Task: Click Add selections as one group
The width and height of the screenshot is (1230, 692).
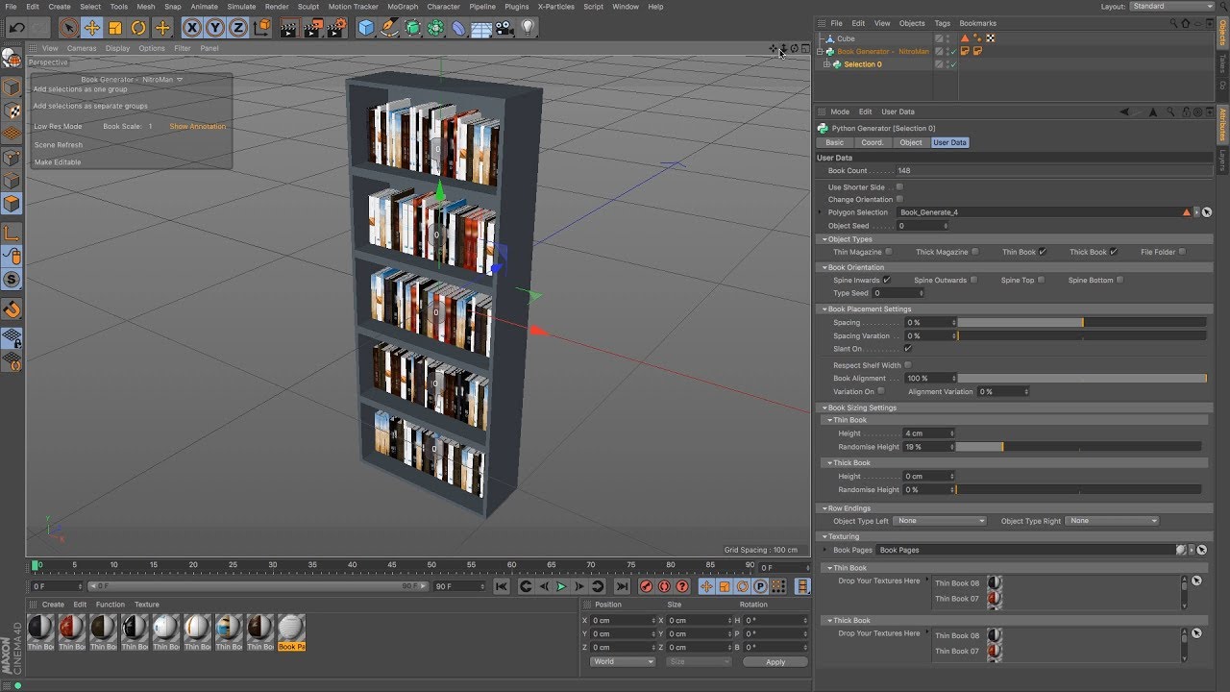Action: pos(80,88)
